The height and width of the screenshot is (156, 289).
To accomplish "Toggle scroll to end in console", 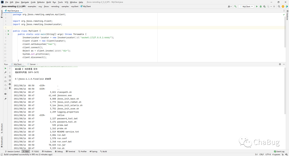I will coord(10,80).
